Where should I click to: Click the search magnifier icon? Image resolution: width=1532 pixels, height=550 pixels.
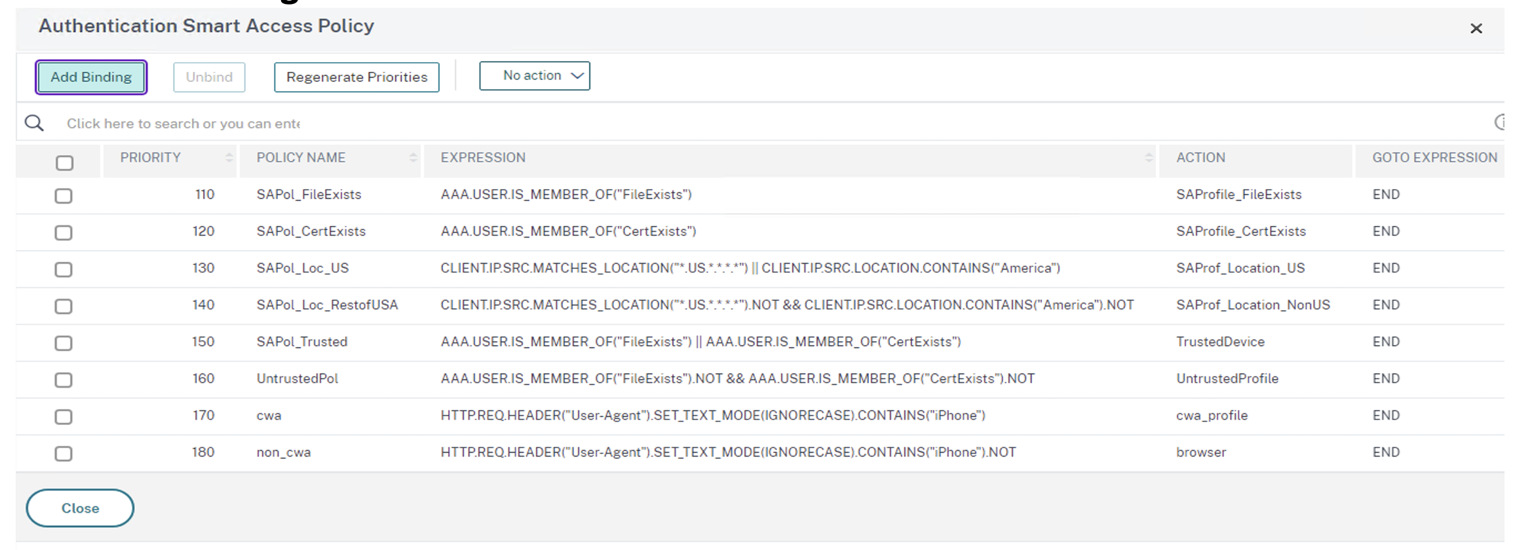click(x=34, y=123)
